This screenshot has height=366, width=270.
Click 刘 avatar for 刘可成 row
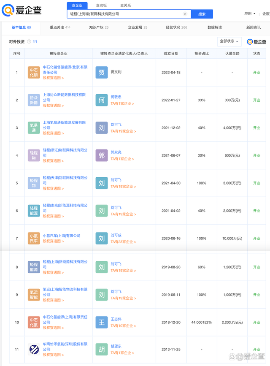pos(102,239)
